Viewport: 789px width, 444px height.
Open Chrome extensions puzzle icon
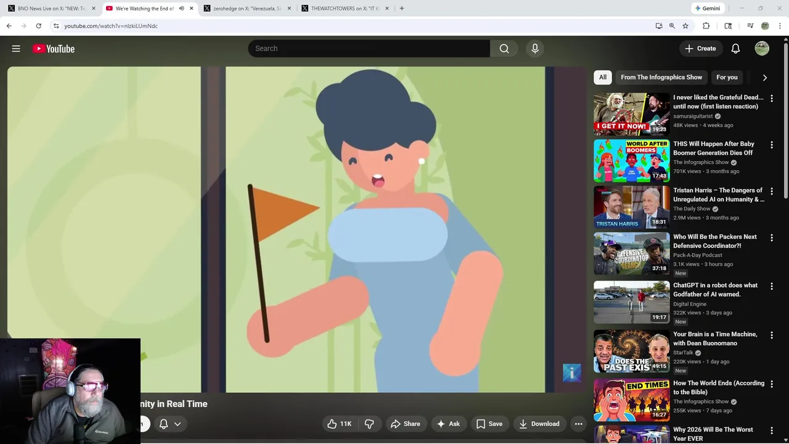click(706, 26)
